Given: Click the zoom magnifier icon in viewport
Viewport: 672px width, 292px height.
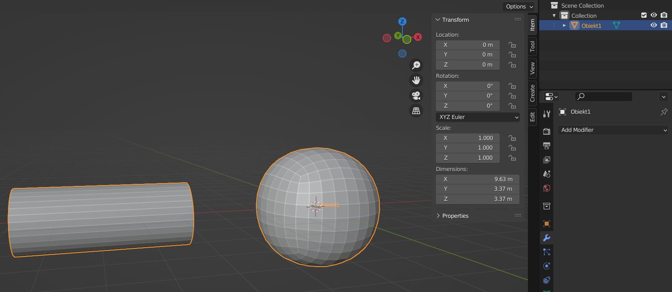Looking at the screenshot, I should 416,65.
